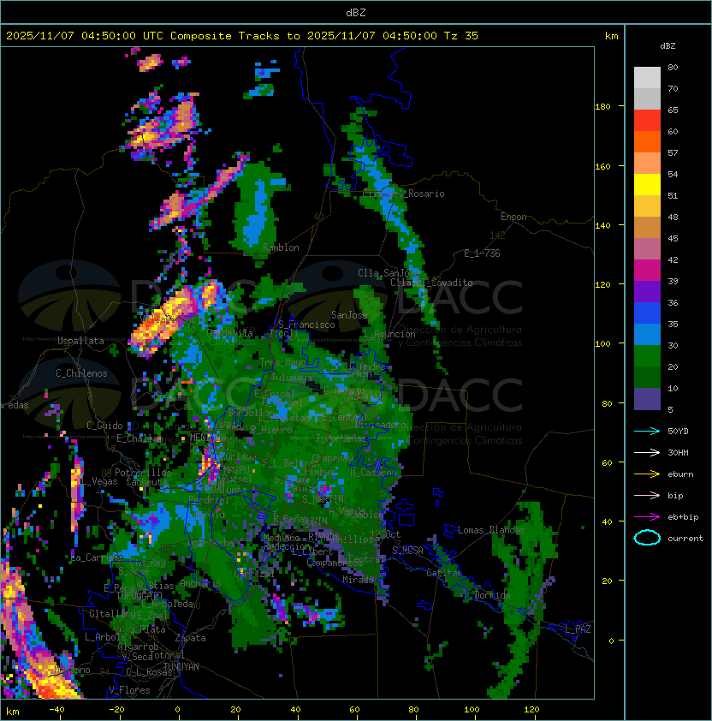Click the '100' km mark on right axis

pyautogui.click(x=602, y=344)
